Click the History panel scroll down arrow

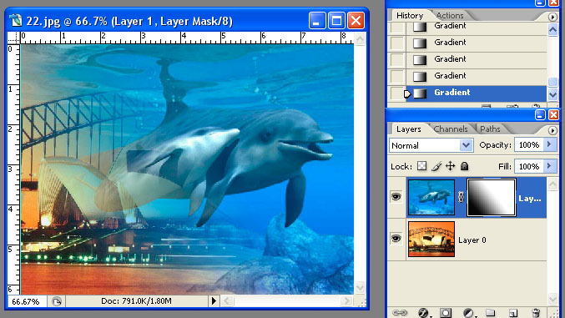pos(552,94)
